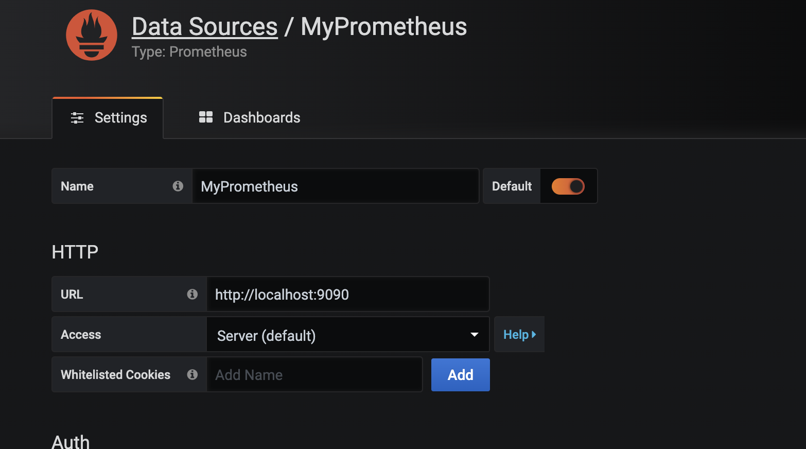The width and height of the screenshot is (806, 449).
Task: Click the Whitelisted Cookies info icon
Action: click(x=192, y=374)
